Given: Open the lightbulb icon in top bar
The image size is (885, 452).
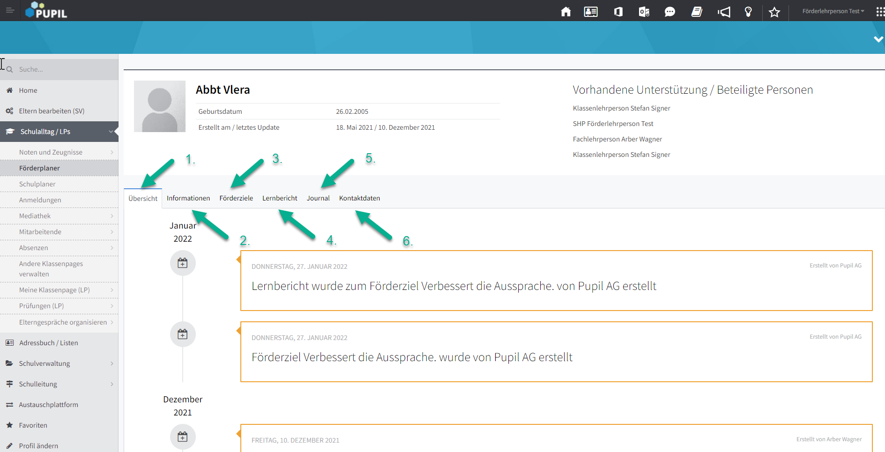Looking at the screenshot, I should 748,12.
